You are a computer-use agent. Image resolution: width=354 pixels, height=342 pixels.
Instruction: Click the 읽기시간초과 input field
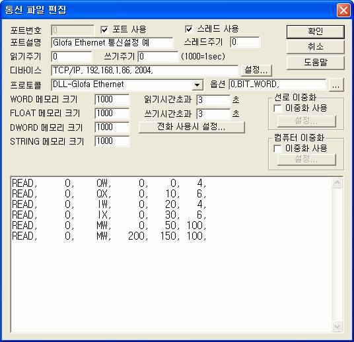point(213,100)
